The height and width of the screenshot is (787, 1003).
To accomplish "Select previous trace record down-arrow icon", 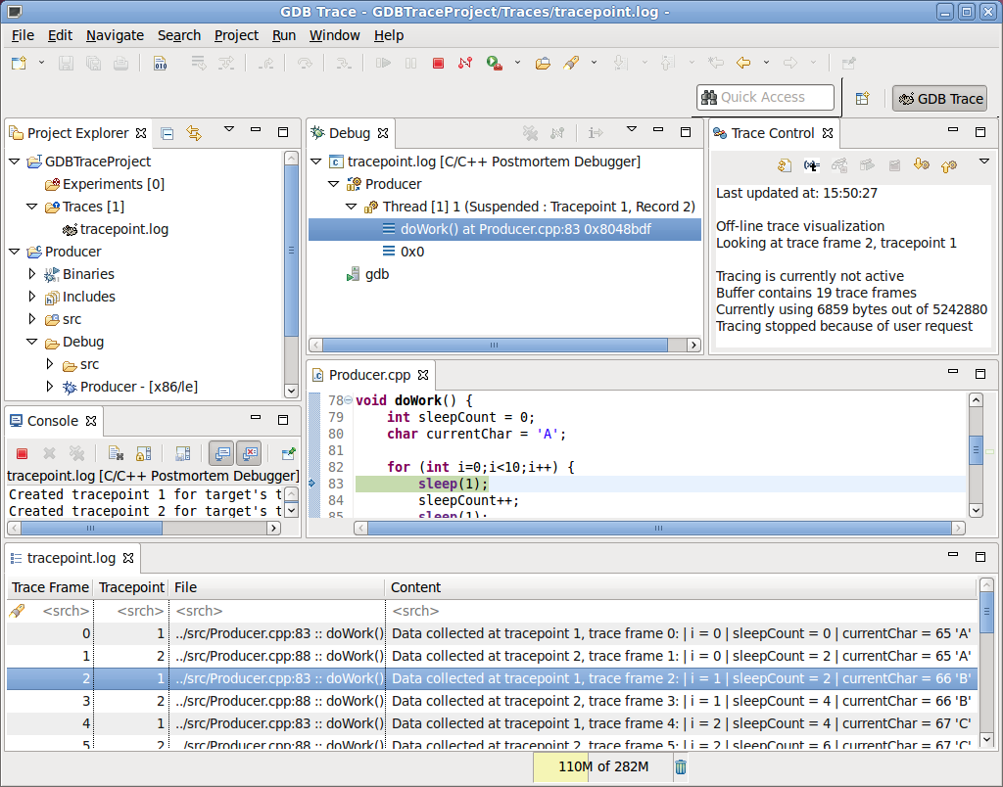I will click(921, 165).
